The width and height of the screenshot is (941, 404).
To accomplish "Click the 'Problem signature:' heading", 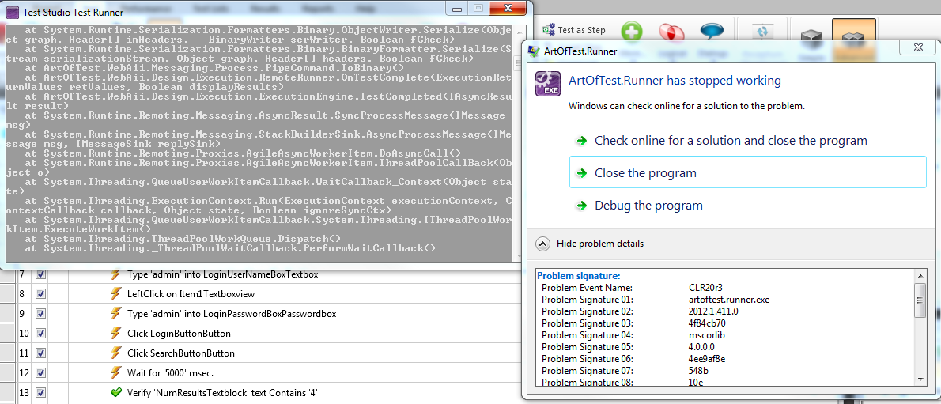I will (x=578, y=276).
